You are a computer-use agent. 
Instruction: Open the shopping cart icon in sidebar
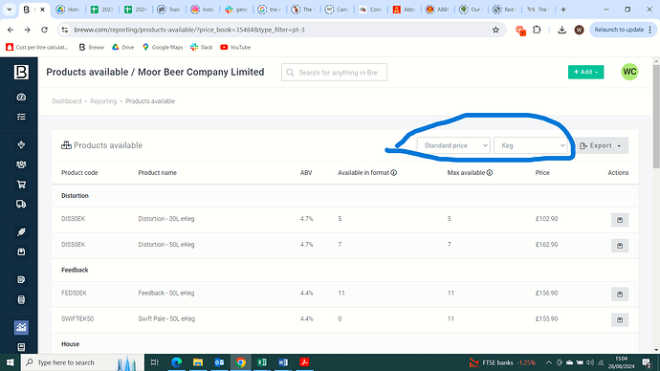pos(21,185)
